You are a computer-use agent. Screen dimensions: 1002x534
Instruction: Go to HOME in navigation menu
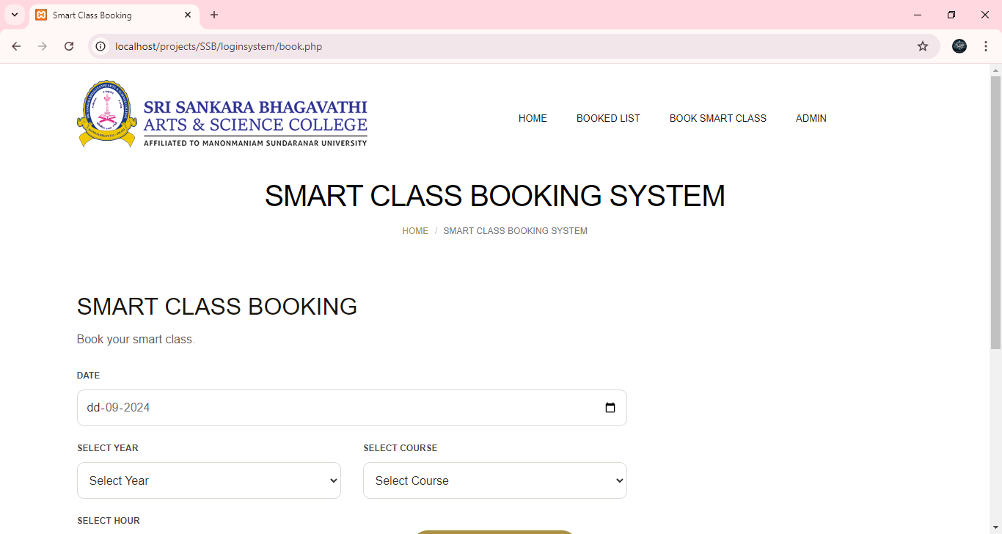point(533,118)
